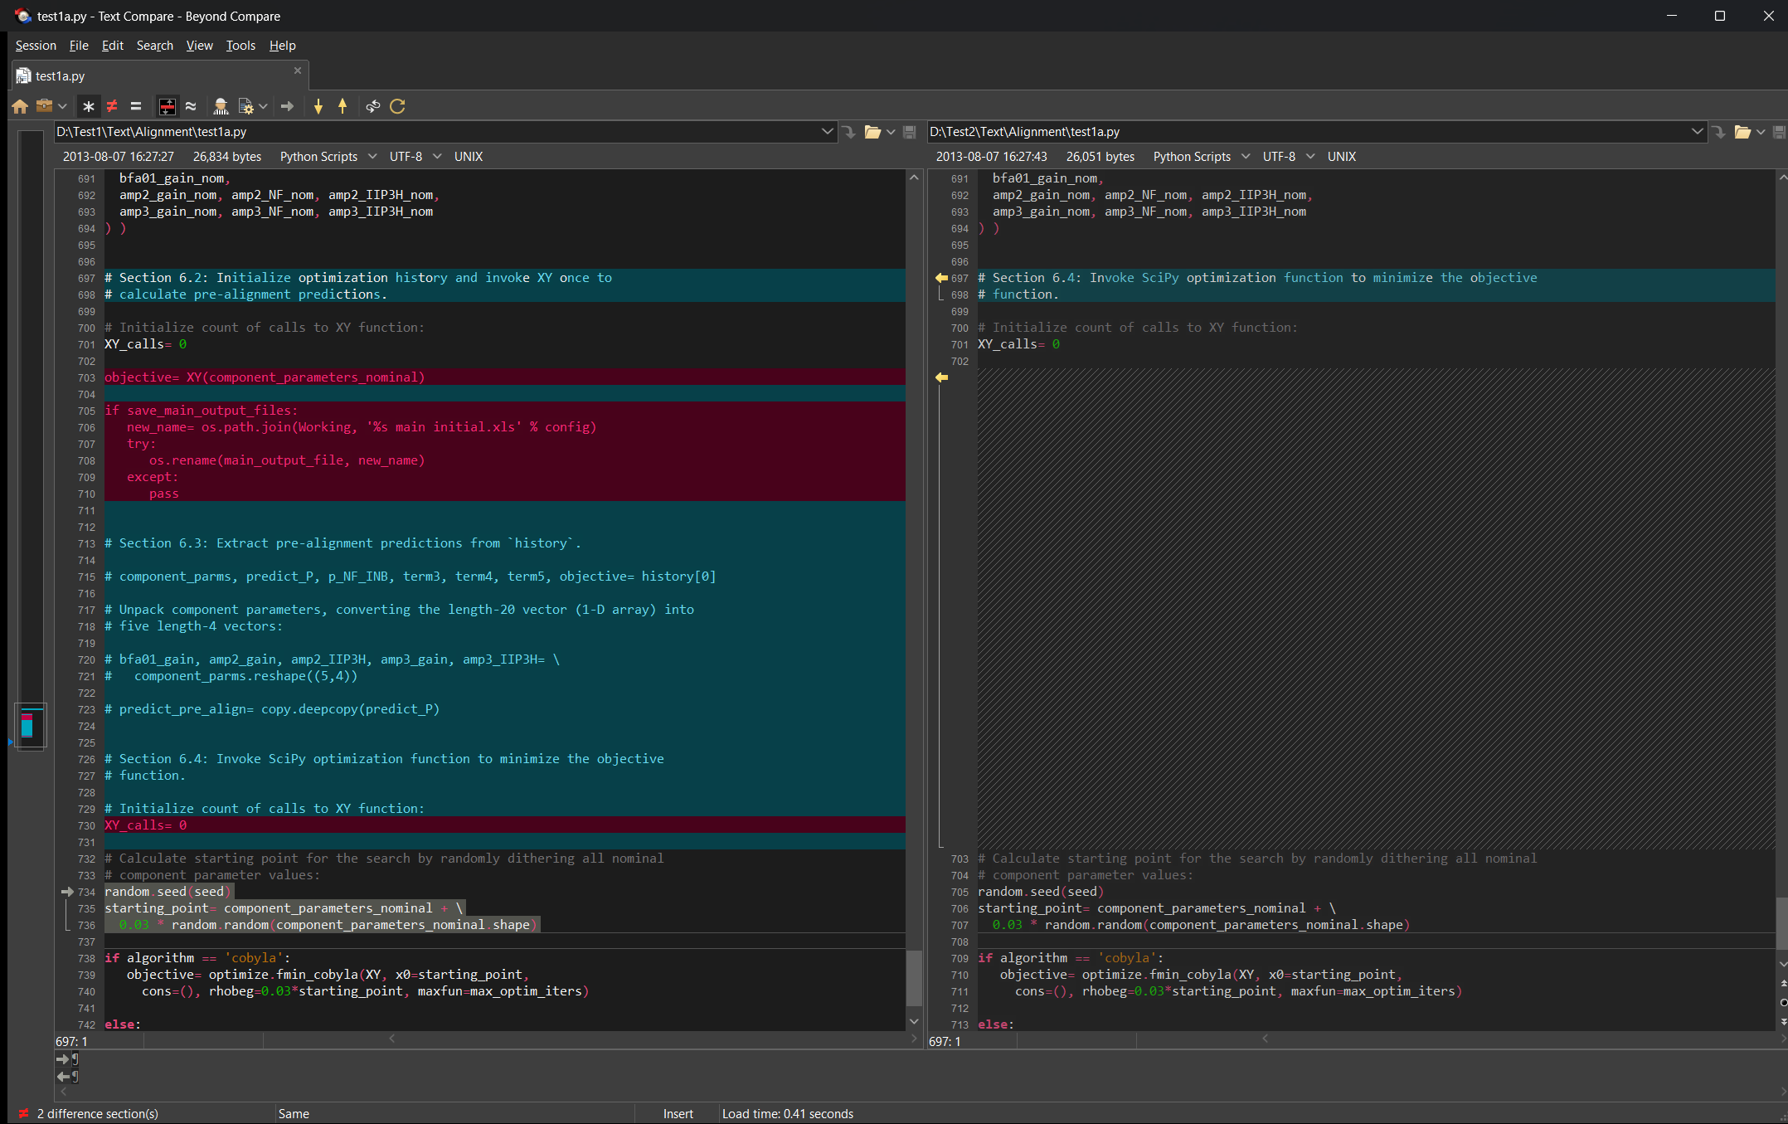The width and height of the screenshot is (1788, 1124).
Task: Click right pane '26,051 bytes' file size
Action: pos(1100,157)
